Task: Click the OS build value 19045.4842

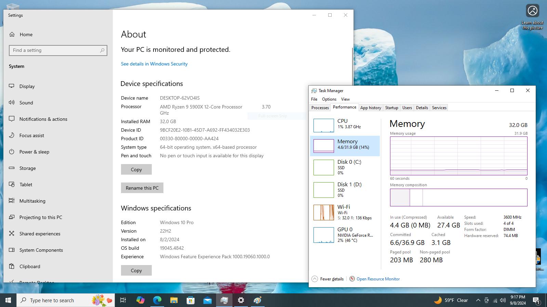Action: [x=172, y=248]
